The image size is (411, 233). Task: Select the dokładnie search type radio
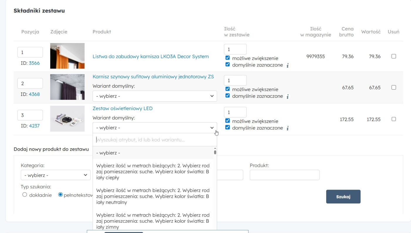coord(25,195)
